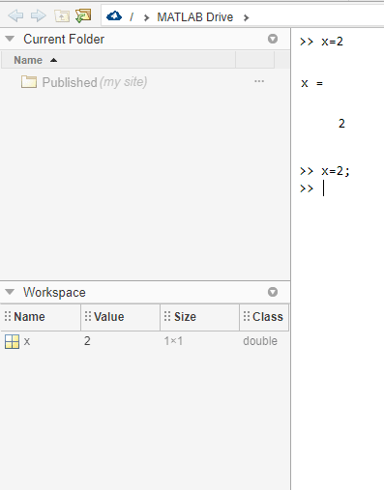
Task: Click the variable x matrix icon
Action: (13, 341)
